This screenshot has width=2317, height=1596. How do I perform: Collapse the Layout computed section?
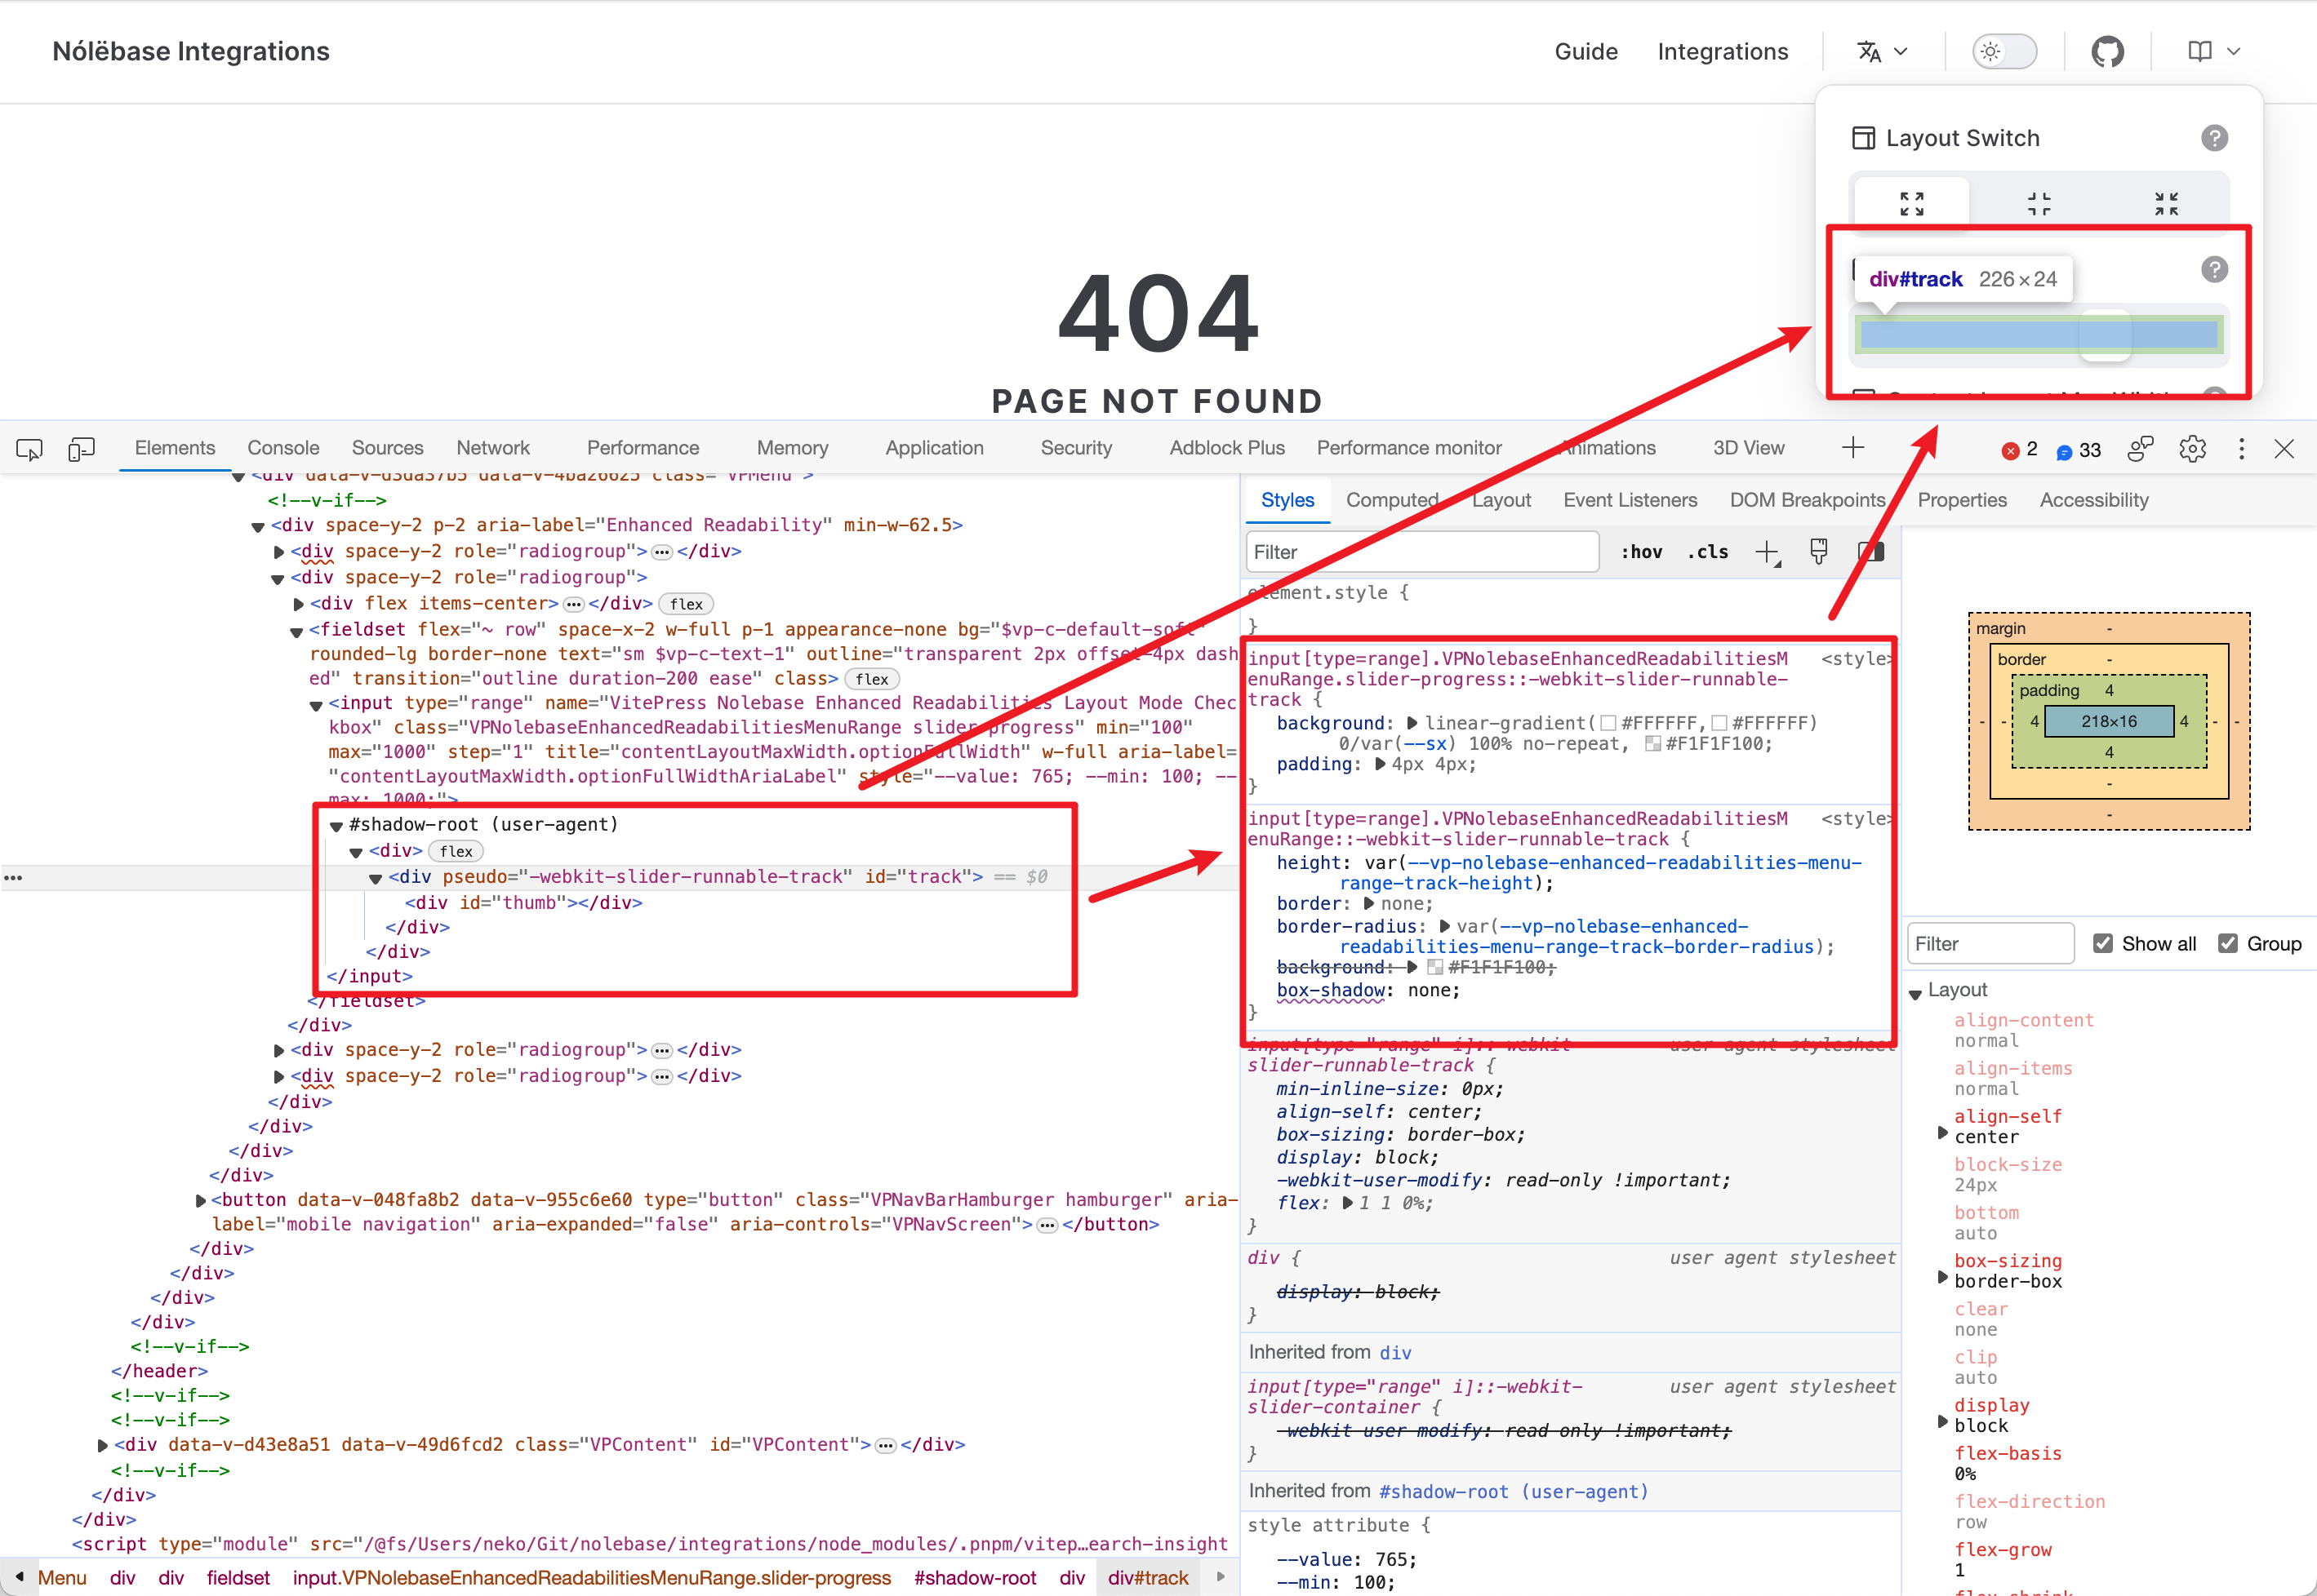pyautogui.click(x=1915, y=992)
